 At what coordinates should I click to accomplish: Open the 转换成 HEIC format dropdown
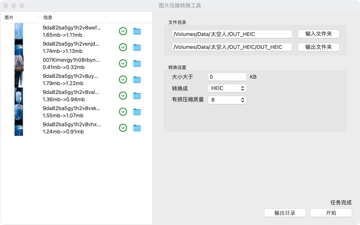pos(227,88)
